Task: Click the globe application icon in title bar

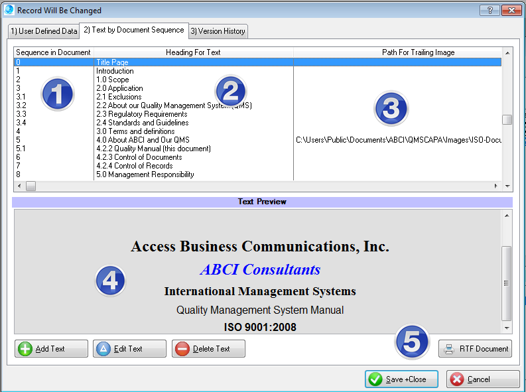Action: coord(9,10)
